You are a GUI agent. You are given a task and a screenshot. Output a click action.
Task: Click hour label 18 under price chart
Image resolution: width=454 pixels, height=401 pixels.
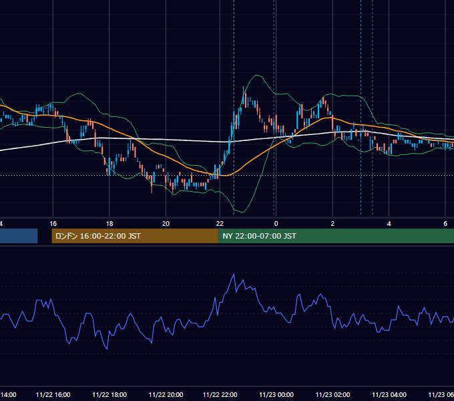click(109, 224)
